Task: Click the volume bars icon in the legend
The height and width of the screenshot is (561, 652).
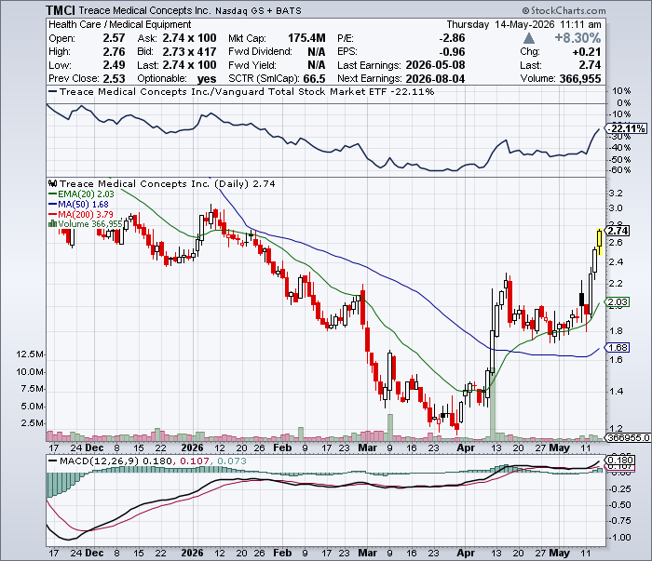Action: click(x=52, y=224)
